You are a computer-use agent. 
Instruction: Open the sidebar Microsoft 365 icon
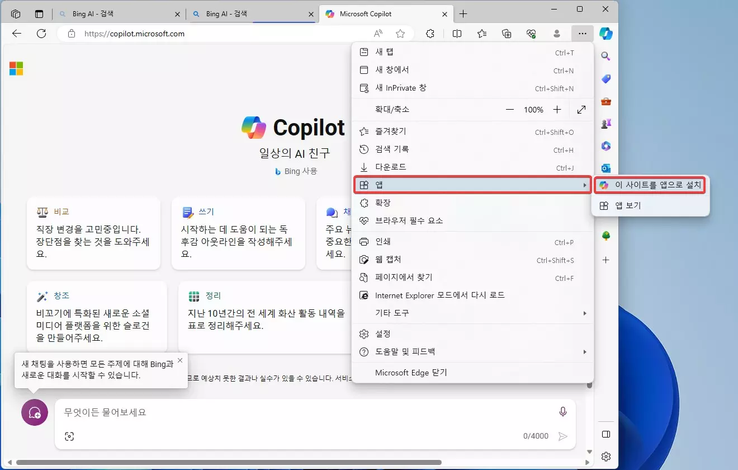(x=605, y=146)
